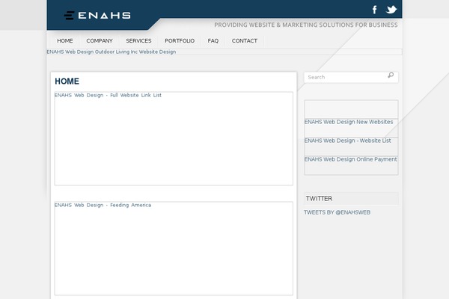449x299 pixels.
Task: Click the Tweets by @ENAHSWEB link
Action: click(337, 212)
